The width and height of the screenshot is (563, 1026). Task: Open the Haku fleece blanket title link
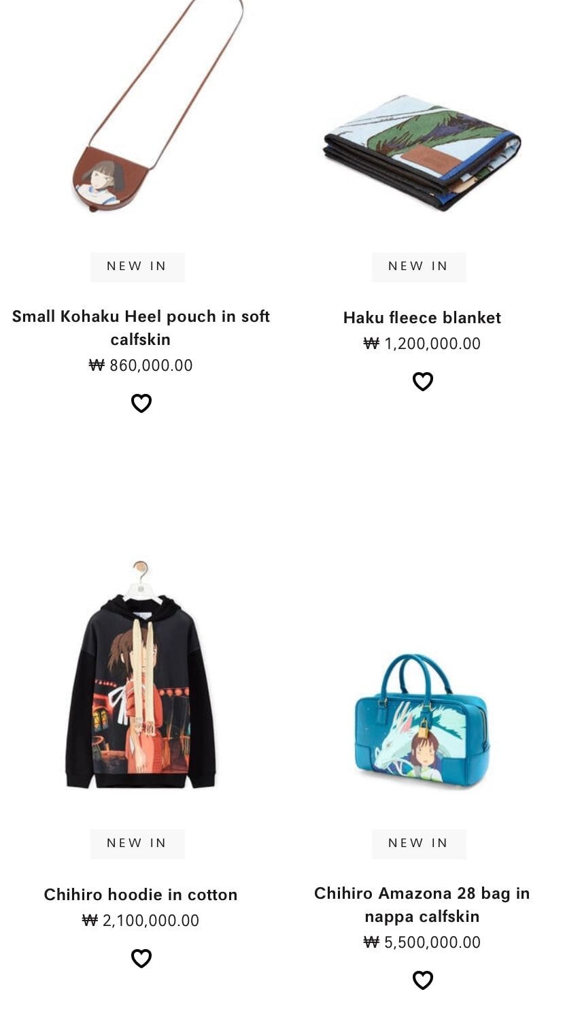tap(422, 318)
